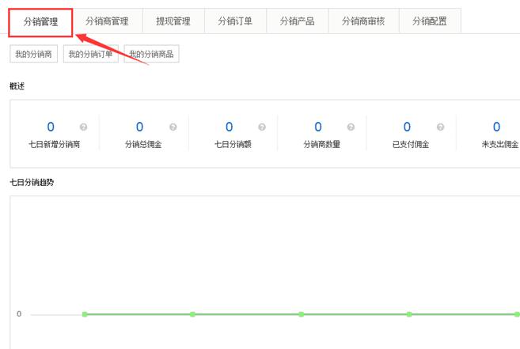Click help icon beside 已支付佣金
This screenshot has width=520, height=349.
[x=440, y=127]
